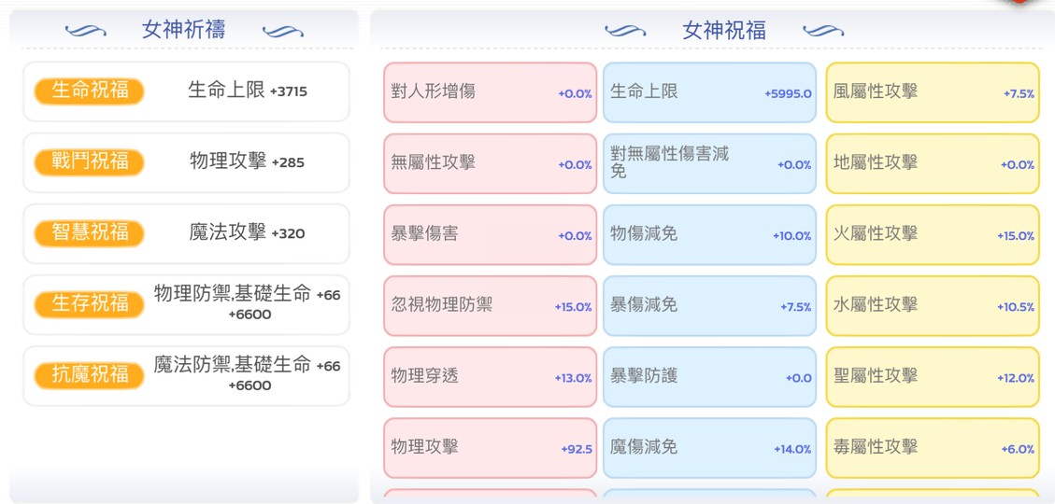This screenshot has width=1055, height=504.
Task: Select the 暴傷減免 blue card
Action: pos(709,305)
